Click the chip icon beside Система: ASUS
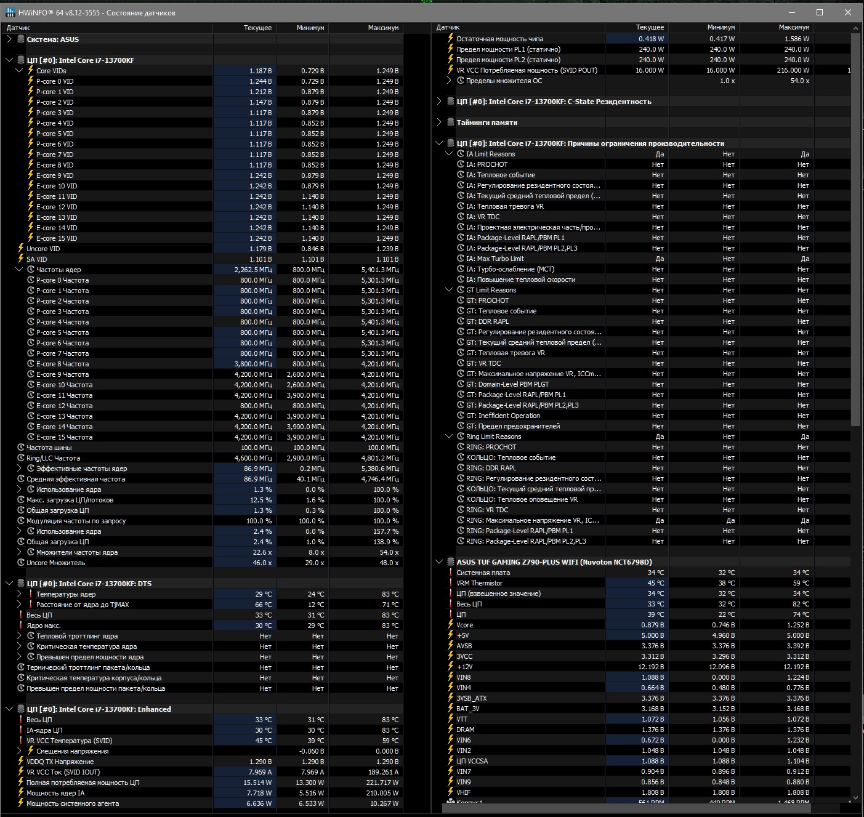Image resolution: width=864 pixels, height=817 pixels. [21, 39]
